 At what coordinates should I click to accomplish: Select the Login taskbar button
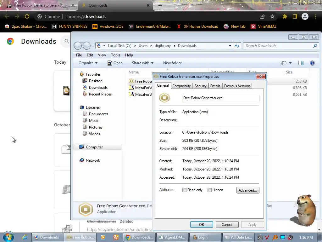(205, 237)
